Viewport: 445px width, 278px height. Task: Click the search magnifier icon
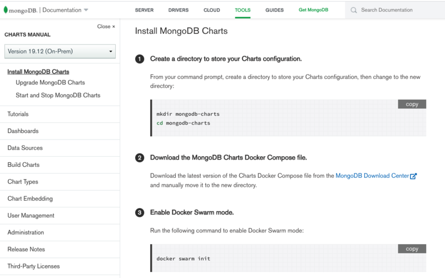point(354,10)
